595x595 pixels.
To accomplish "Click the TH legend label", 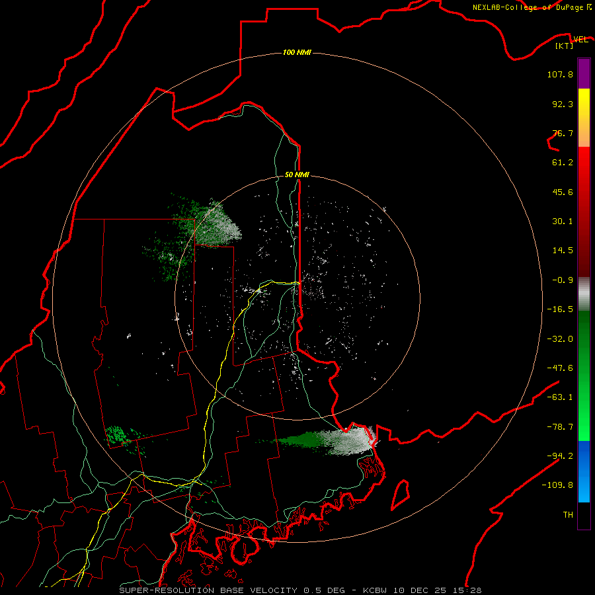I will [568, 515].
